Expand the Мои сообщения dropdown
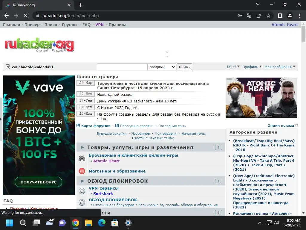 pos(280,67)
